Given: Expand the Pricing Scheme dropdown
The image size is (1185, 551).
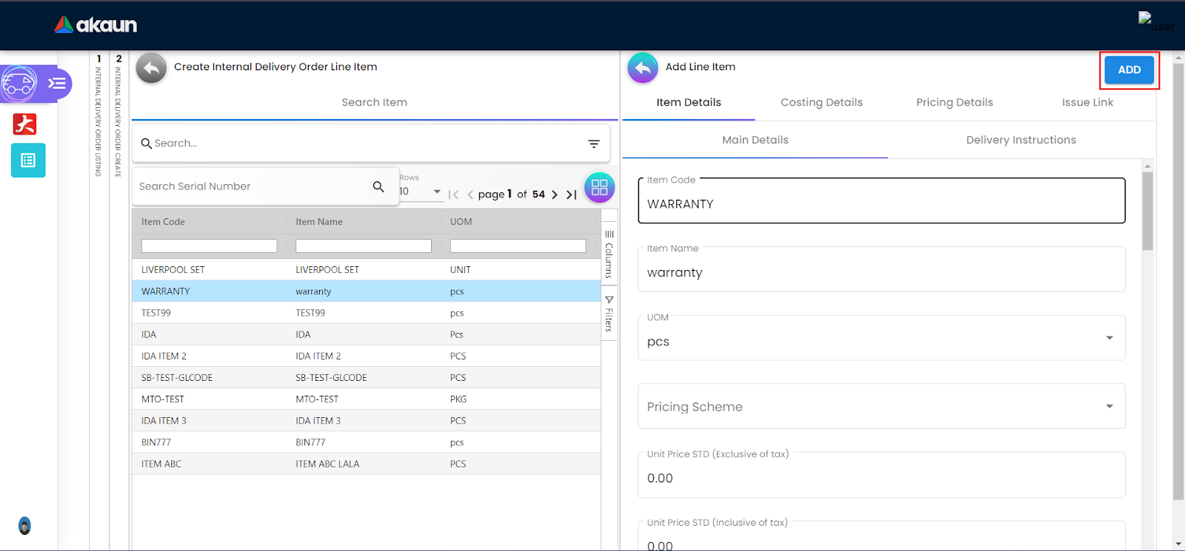Looking at the screenshot, I should coord(1109,406).
